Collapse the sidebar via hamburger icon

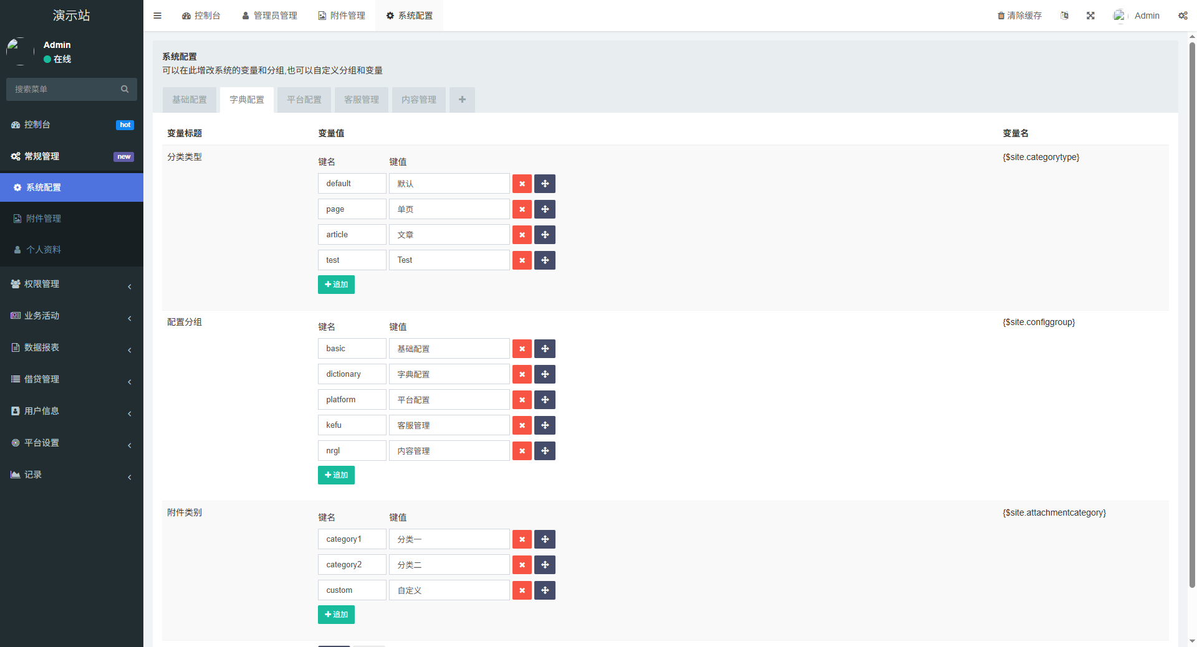click(x=157, y=16)
